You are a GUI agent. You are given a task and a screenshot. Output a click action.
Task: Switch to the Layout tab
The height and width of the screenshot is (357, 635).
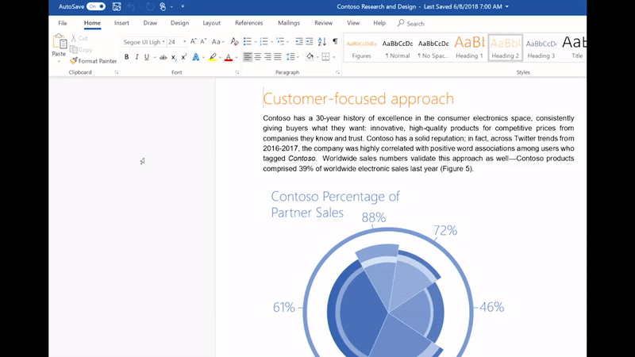click(211, 23)
